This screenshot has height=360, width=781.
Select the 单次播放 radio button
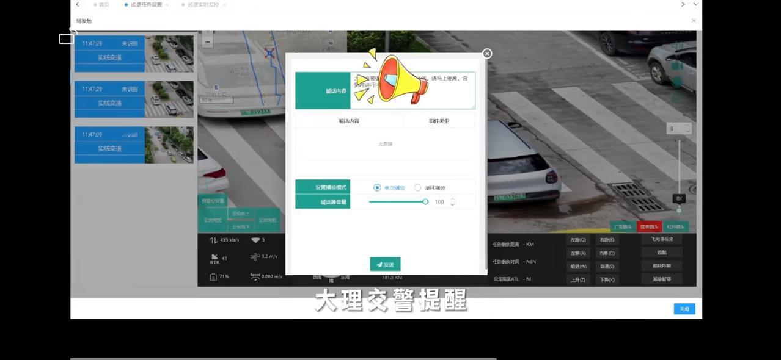point(377,188)
